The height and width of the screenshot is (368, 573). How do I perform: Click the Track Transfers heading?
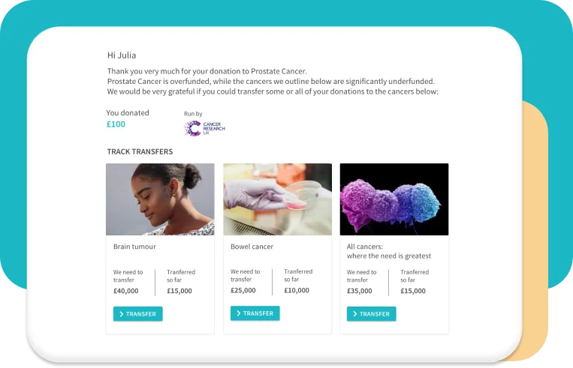140,152
